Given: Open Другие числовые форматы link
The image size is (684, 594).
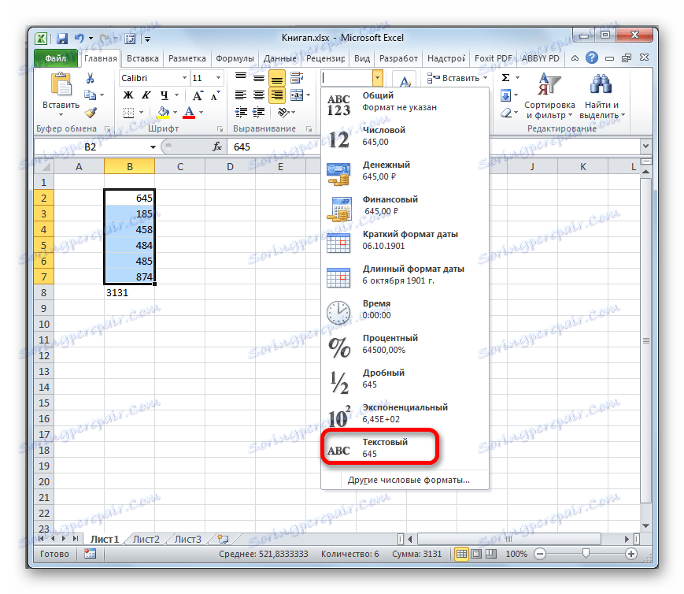Looking at the screenshot, I should (x=409, y=480).
